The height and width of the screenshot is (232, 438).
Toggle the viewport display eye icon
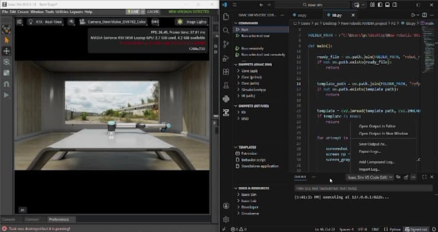(x=71, y=22)
